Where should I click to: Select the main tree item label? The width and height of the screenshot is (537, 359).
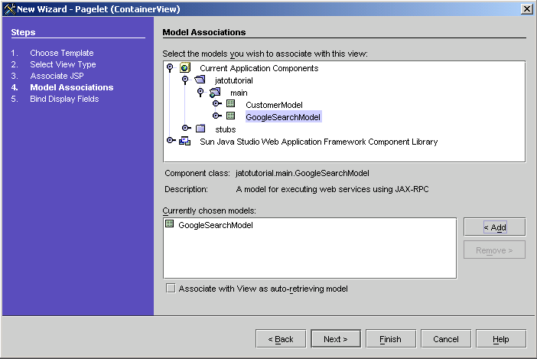pyautogui.click(x=239, y=93)
